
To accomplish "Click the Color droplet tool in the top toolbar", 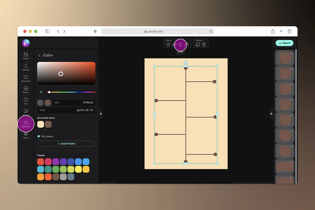I will 180,45.
